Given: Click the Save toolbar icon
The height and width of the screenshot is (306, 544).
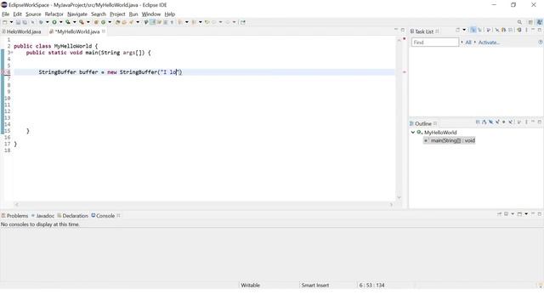Looking at the screenshot, I should [x=18, y=22].
